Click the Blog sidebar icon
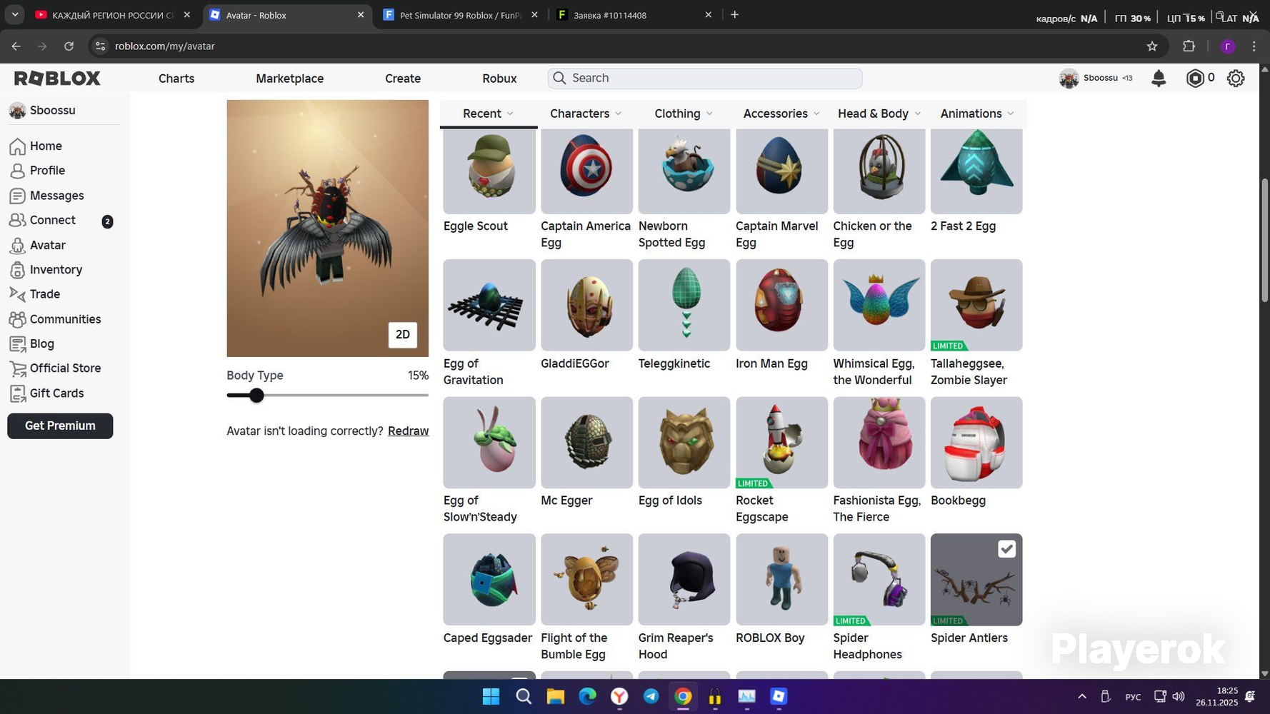This screenshot has width=1270, height=714. click(17, 344)
